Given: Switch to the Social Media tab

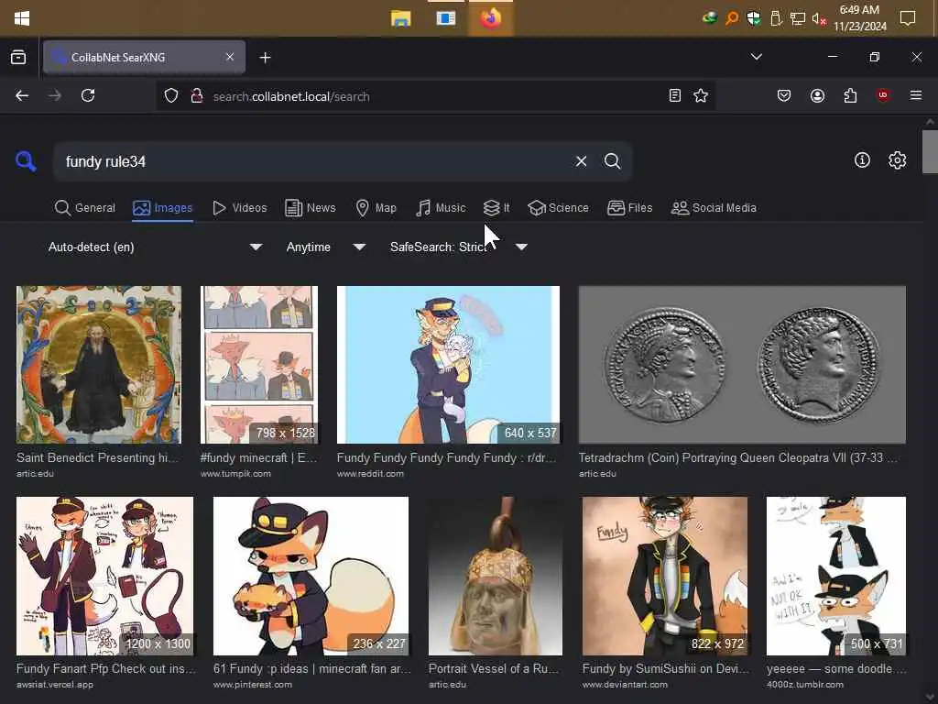Looking at the screenshot, I should coord(714,208).
